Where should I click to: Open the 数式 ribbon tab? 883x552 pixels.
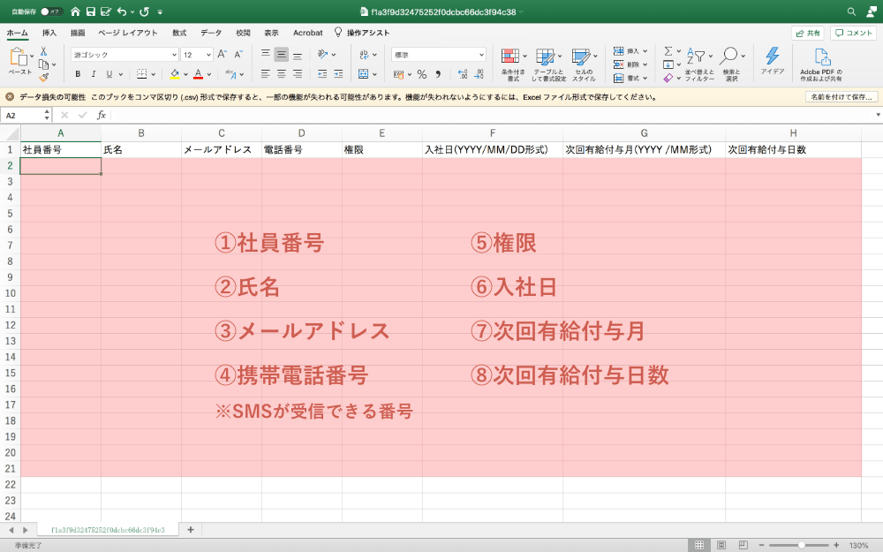click(x=179, y=33)
